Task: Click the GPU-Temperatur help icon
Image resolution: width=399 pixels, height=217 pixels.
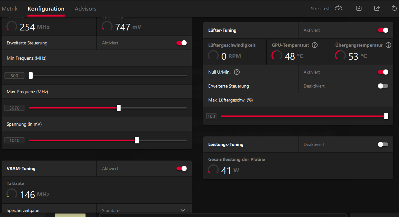Action: point(315,45)
